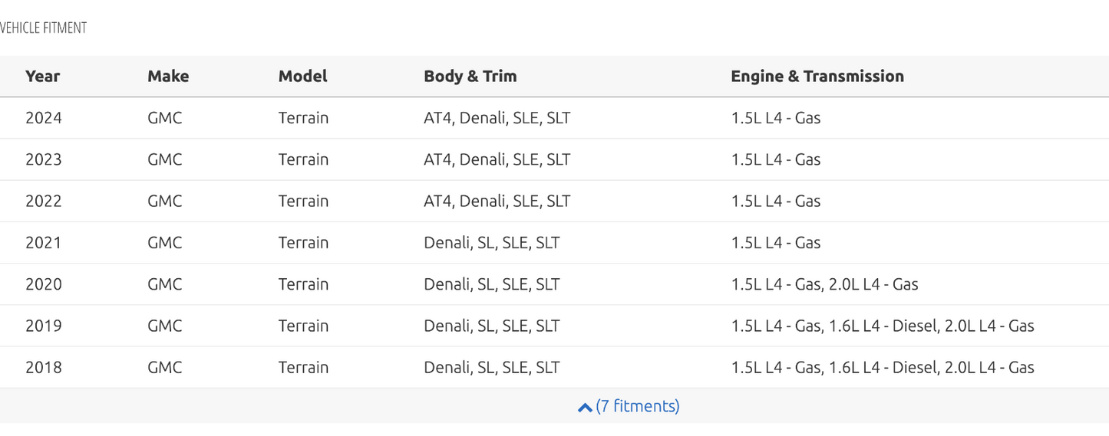Click the 2022 year cell
The width and height of the screenshot is (1109, 436).
tap(44, 201)
